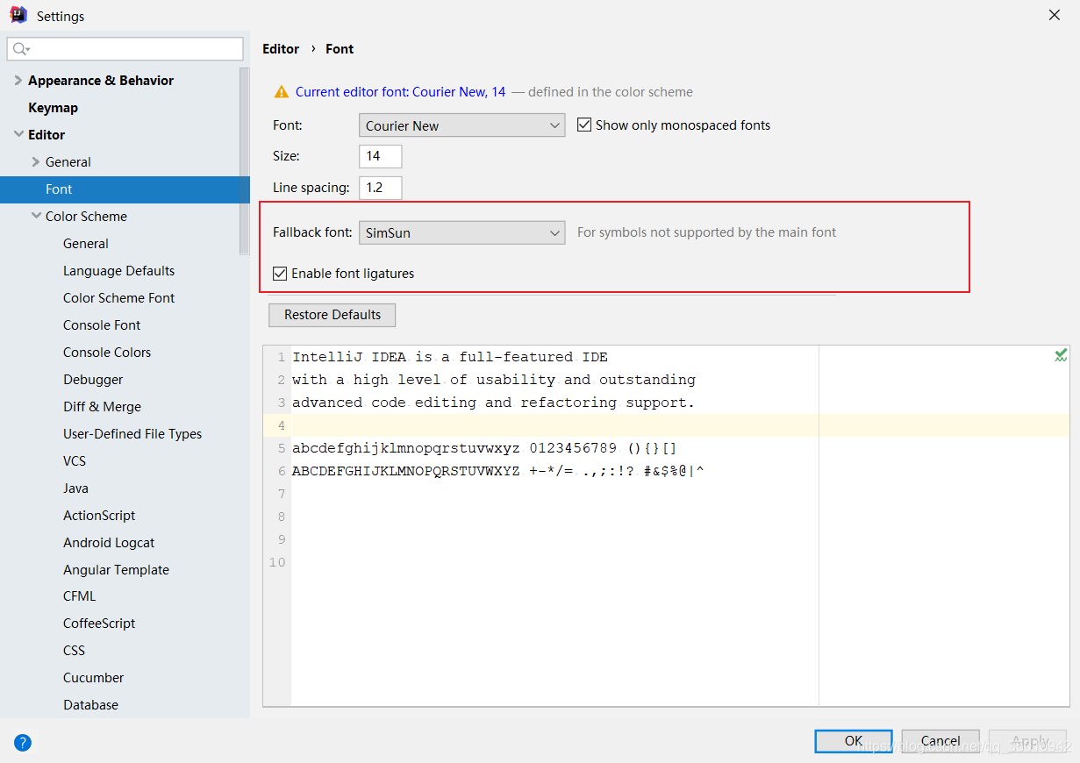Screen dimensions: 1080x763
Task: Open Java color settings
Action: tap(75, 488)
